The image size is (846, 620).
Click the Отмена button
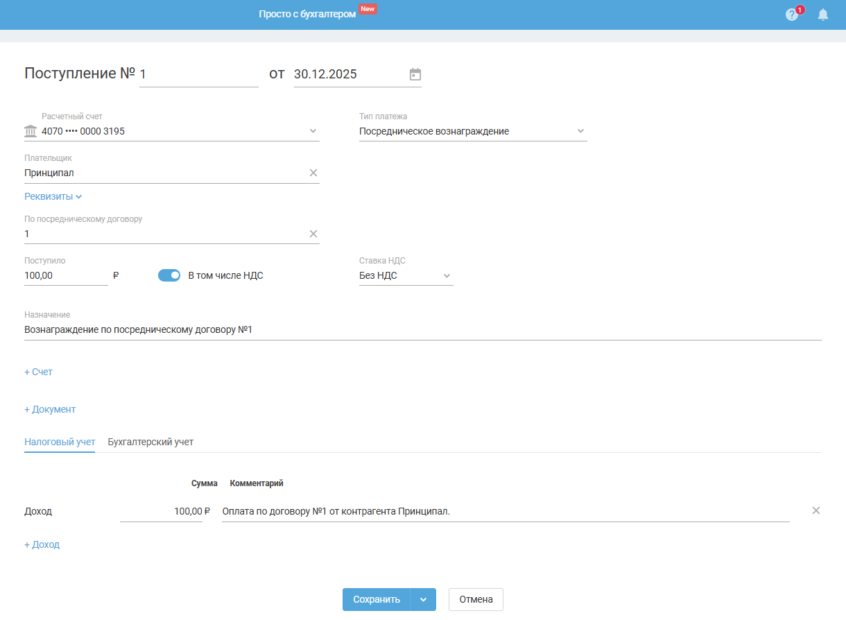click(476, 600)
